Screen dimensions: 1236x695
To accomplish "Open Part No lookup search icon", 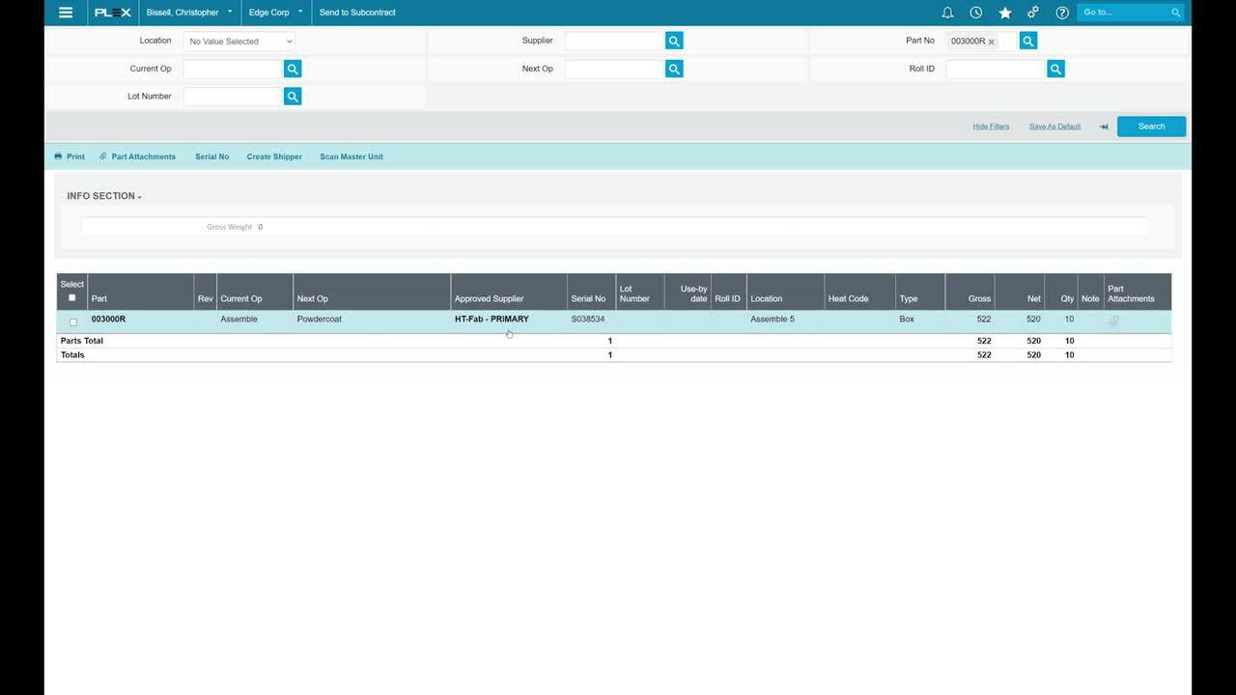I will click(x=1028, y=41).
